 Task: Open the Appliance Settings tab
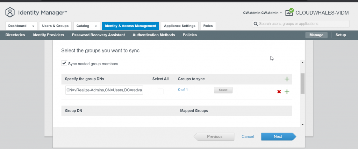point(180,26)
